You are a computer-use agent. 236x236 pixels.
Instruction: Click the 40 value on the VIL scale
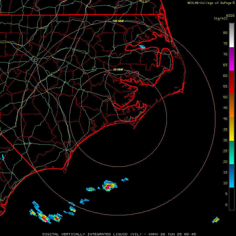[225, 119]
